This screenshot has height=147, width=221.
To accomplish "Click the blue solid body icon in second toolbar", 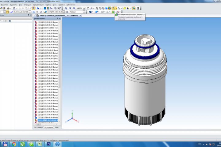I will 90,12.
